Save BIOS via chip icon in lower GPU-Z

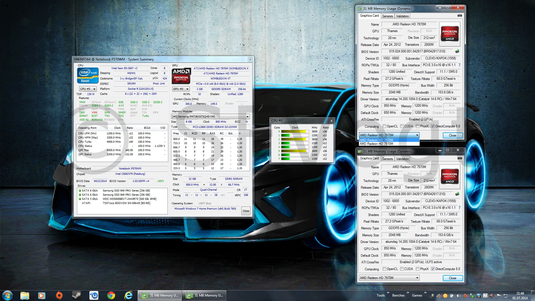[x=457, y=194]
